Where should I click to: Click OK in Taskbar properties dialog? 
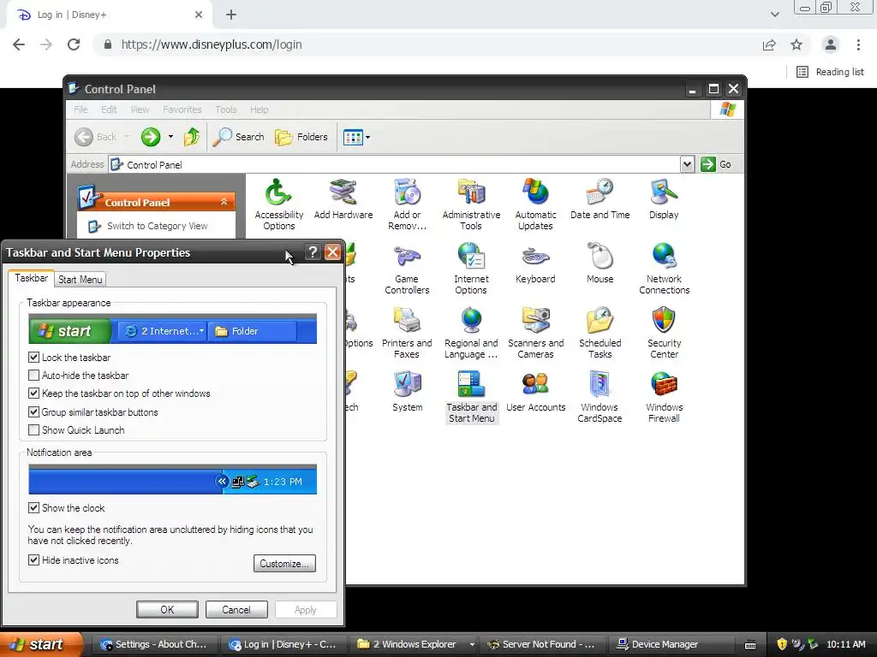click(167, 609)
